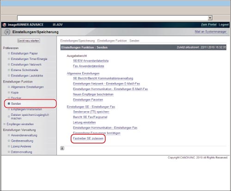Open Empfänger einstellen sidebar item
The height and width of the screenshot is (191, 231).
[x=20, y=124]
